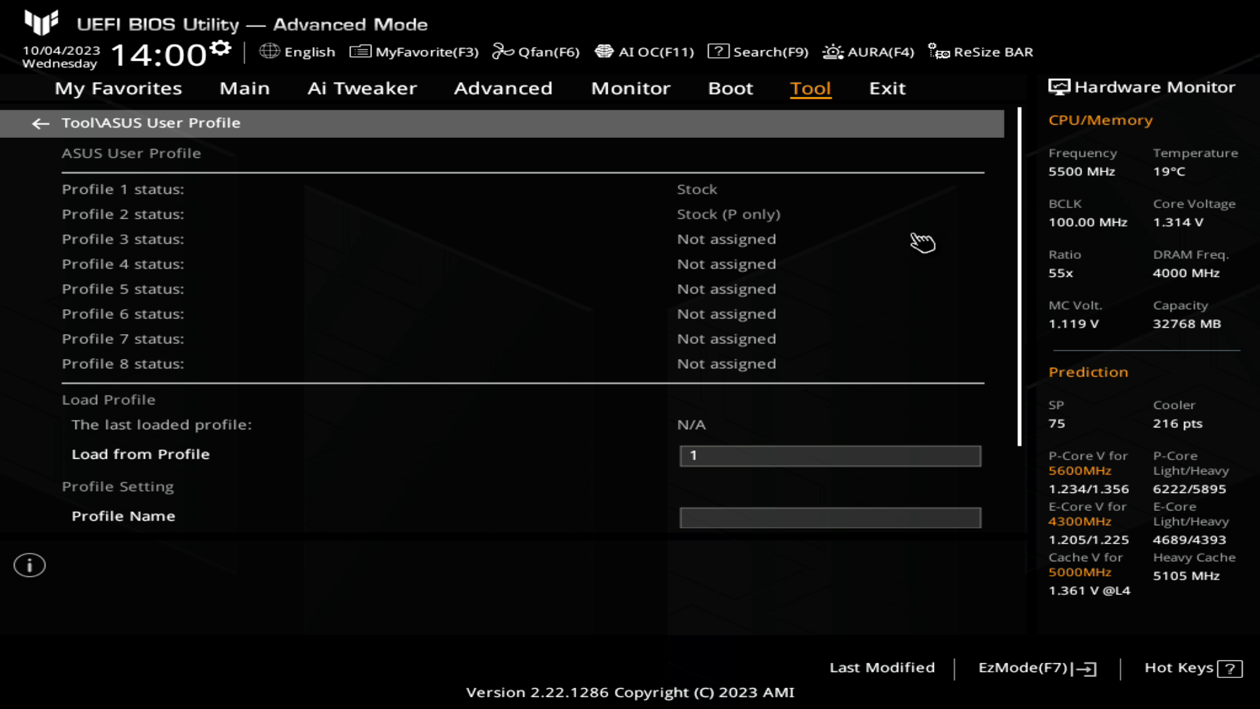Select Load Profile dropdown value
The image size is (1260, 709).
[x=829, y=454]
